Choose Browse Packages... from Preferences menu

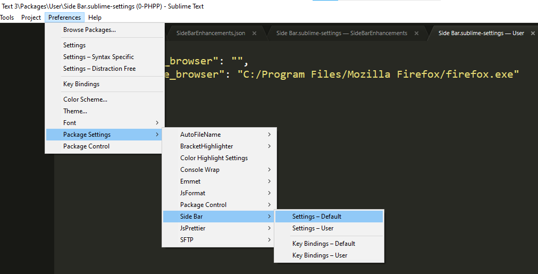pyautogui.click(x=89, y=30)
